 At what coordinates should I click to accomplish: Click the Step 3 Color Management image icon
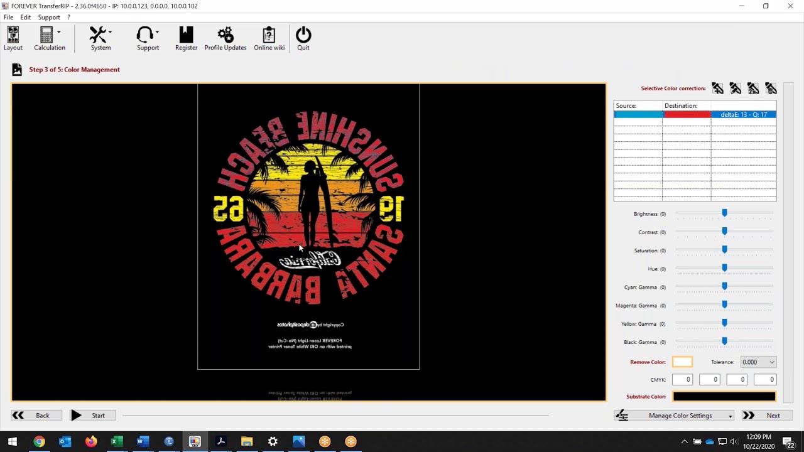(x=17, y=70)
